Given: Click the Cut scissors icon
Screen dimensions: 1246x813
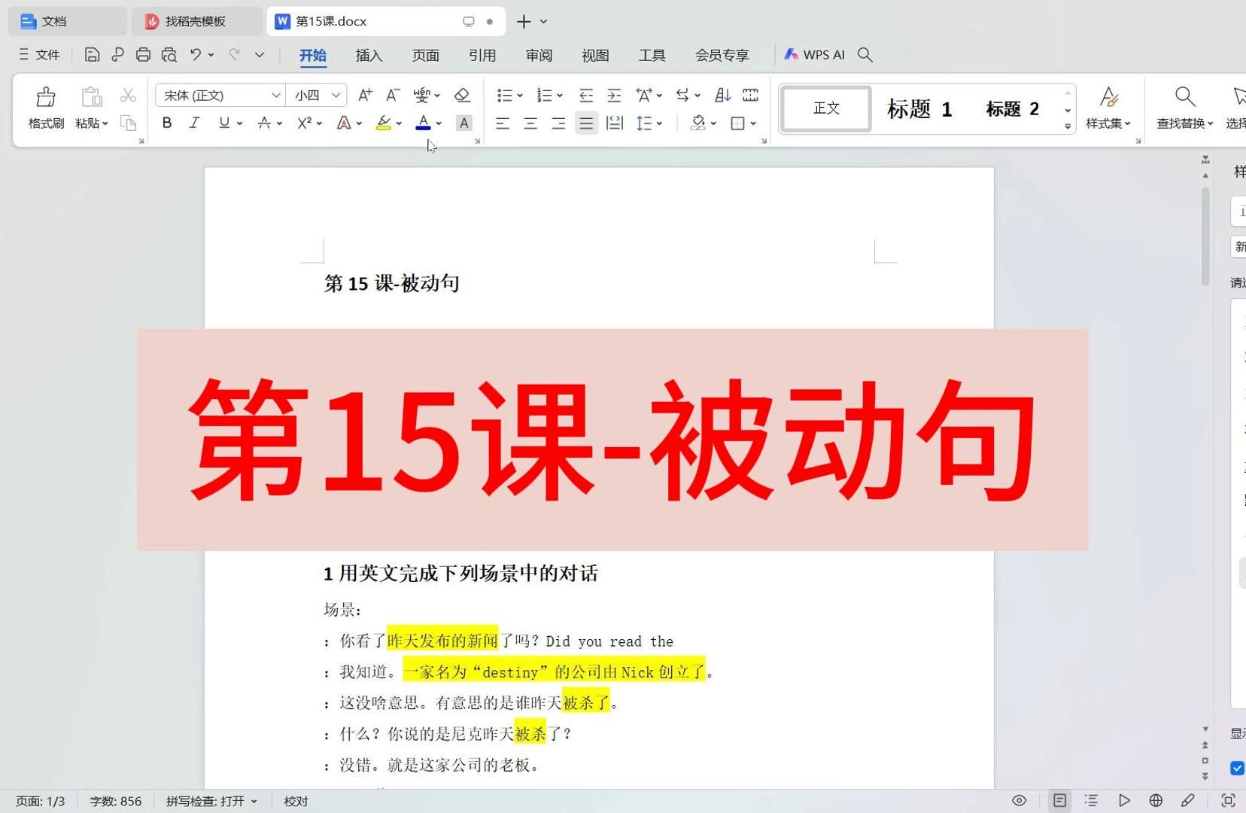Looking at the screenshot, I should (x=129, y=96).
